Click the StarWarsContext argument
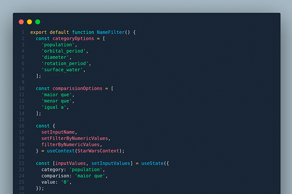Image resolution: width=292 pixels, height=194 pixels. (x=98, y=151)
